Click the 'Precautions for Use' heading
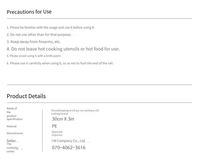Screen dimensions: 198x159 pos(29,12)
